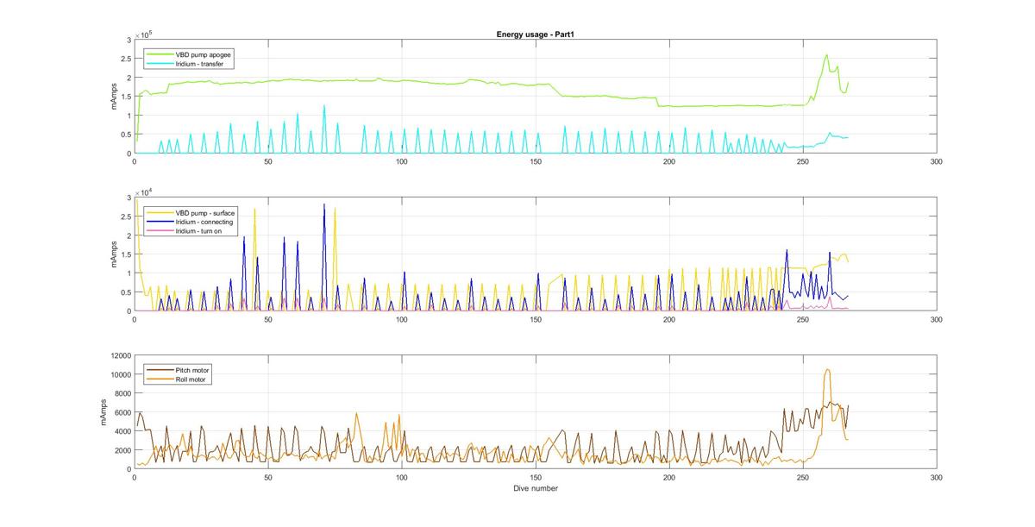Image resolution: width=1035 pixels, height=527 pixels.
Task: Click the ×10^4 exponent label on the middle plot
Action: pos(143,191)
